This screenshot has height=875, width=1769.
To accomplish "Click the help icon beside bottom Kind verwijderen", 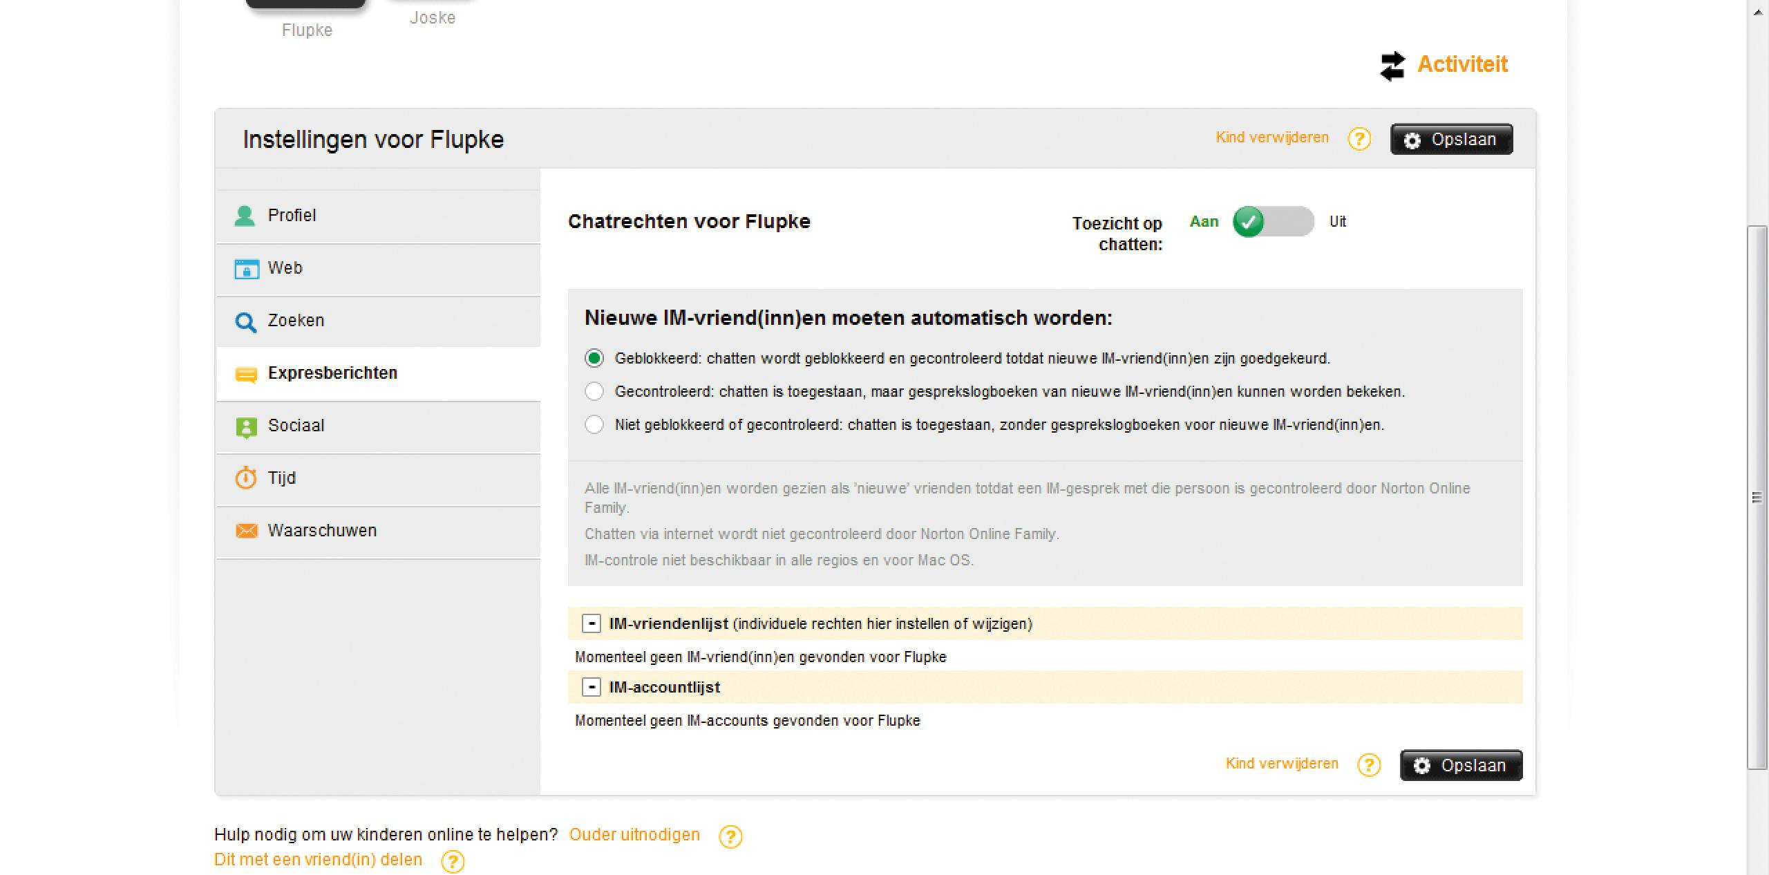I will click(1369, 765).
